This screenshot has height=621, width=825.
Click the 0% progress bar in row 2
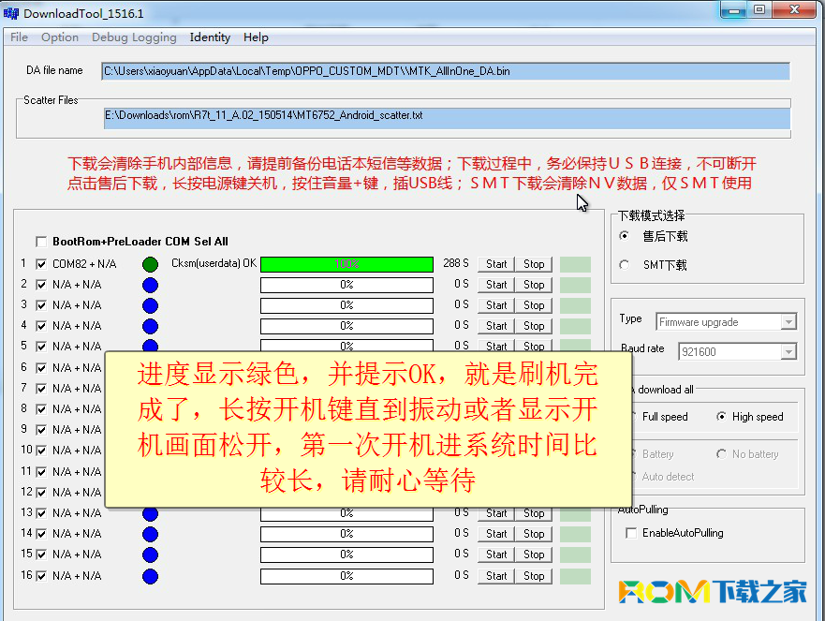click(x=346, y=285)
